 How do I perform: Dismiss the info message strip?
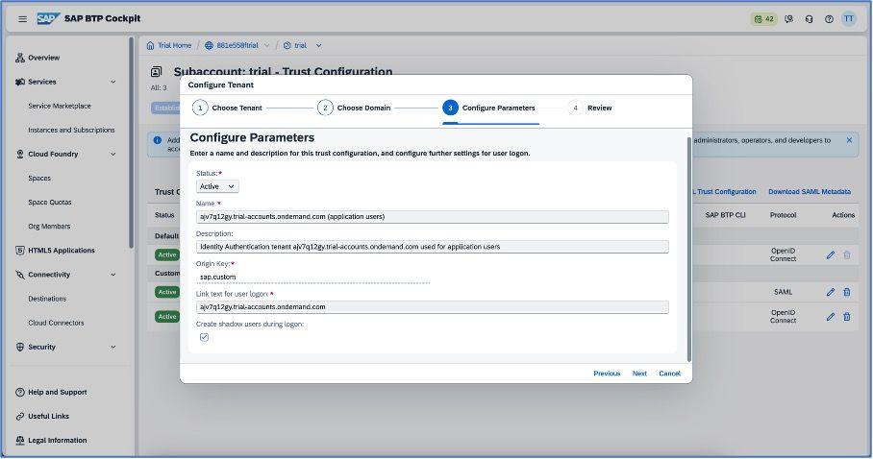click(849, 140)
